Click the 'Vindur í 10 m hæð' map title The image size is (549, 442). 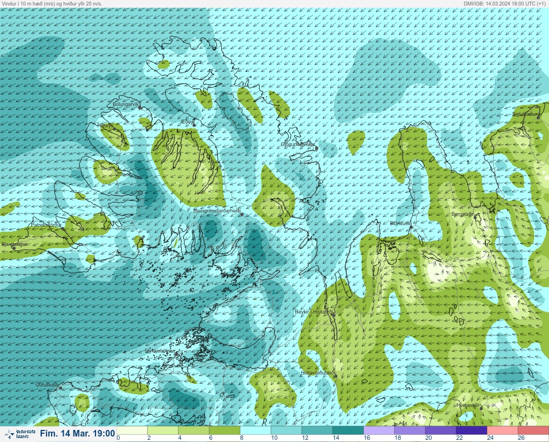click(x=52, y=3)
